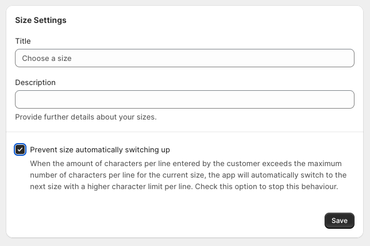370x246 pixels.
Task: Click the word 'Save' on the dark button
Action: click(340, 221)
